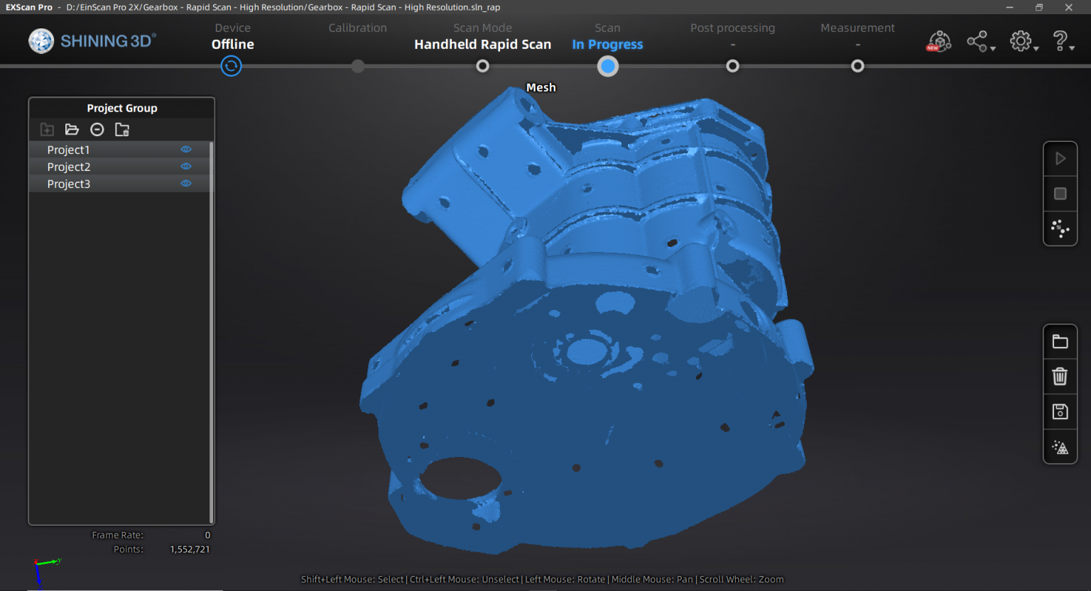
Task: Toggle visibility of Project1
Action: (x=185, y=149)
